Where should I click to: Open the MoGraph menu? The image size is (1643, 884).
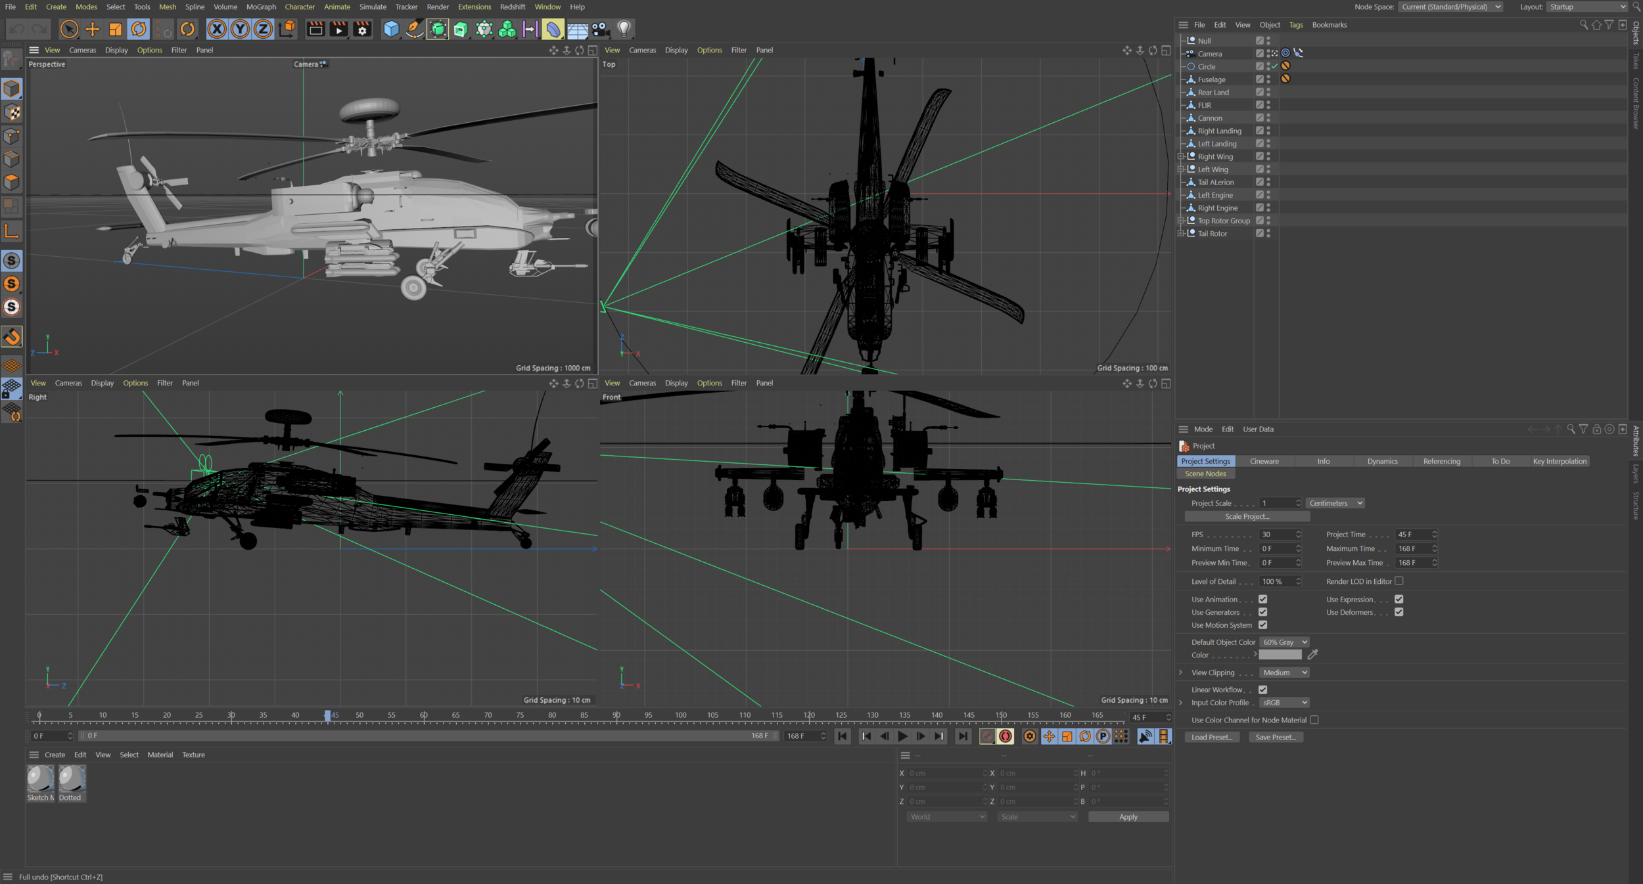click(261, 7)
